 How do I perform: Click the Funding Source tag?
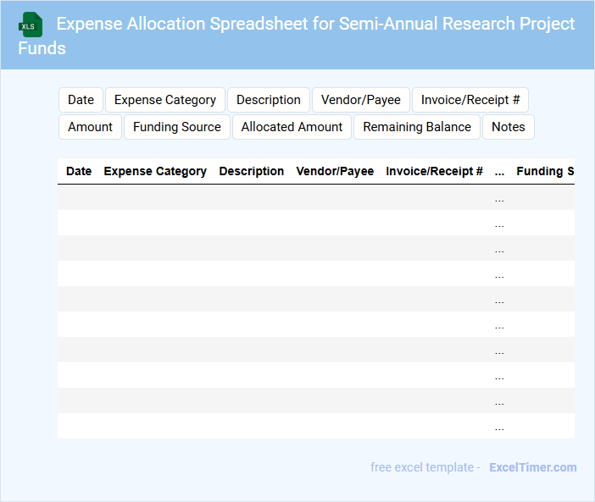pyautogui.click(x=177, y=127)
